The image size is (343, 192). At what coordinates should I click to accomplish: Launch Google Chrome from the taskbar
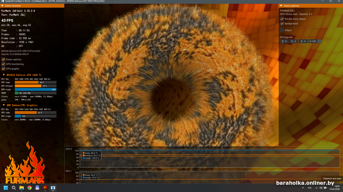click(29, 188)
